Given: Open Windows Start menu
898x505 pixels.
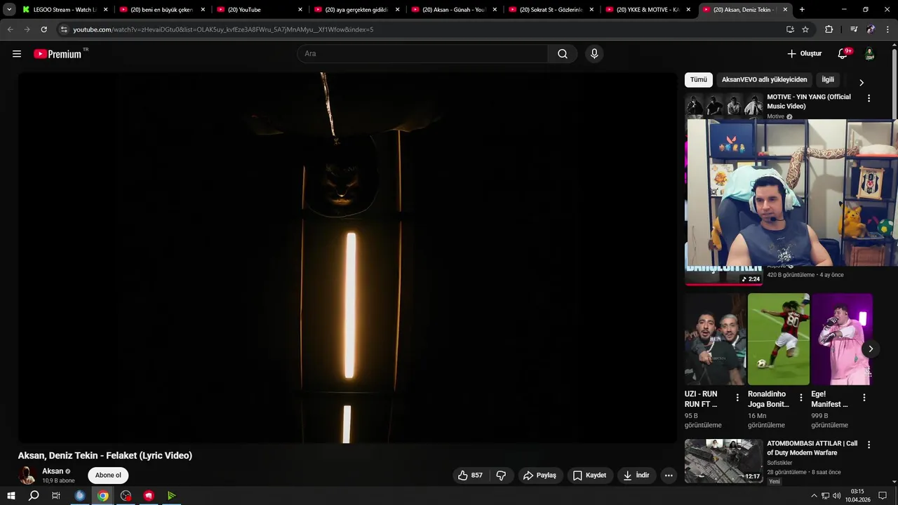Looking at the screenshot, I should click(11, 496).
